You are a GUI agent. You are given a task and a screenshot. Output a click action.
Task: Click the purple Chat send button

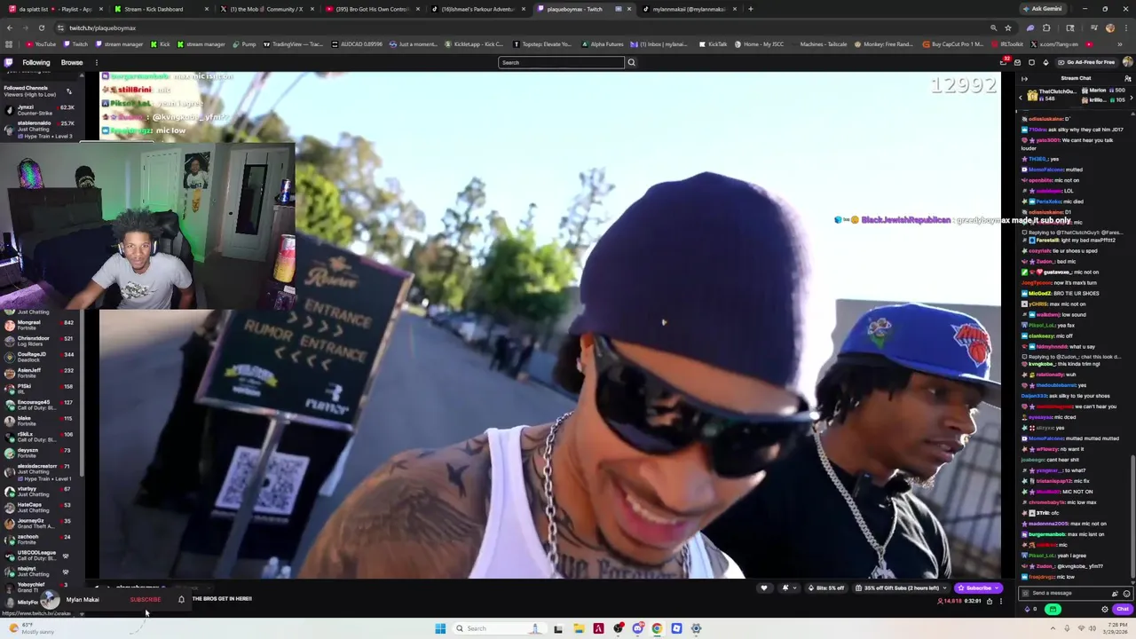(x=1123, y=609)
